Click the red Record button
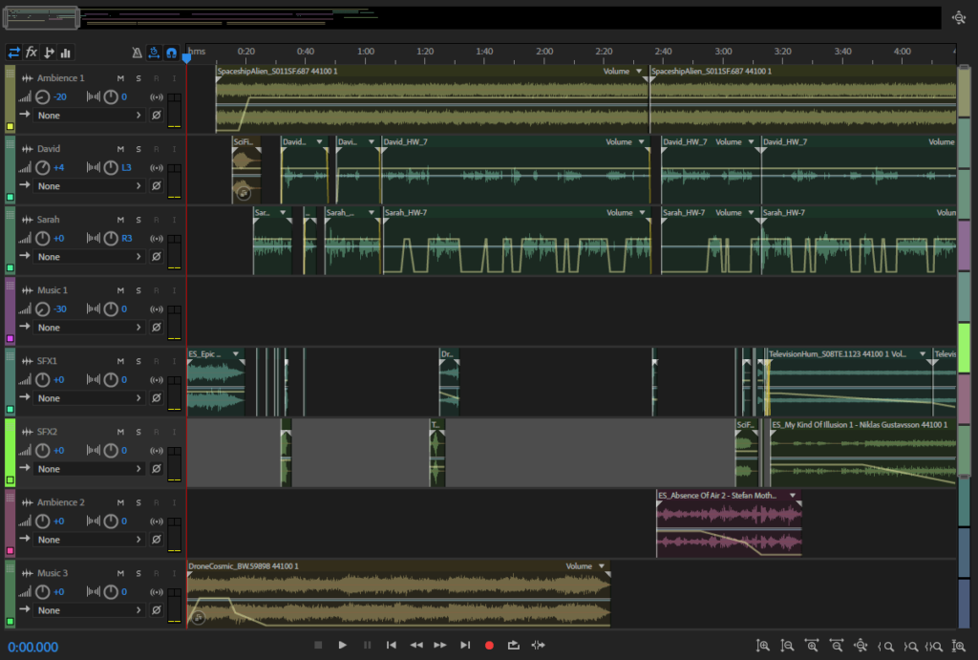 489,645
